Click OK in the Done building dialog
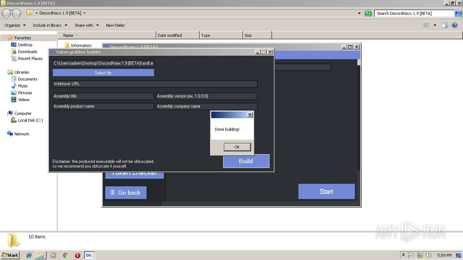This screenshot has height=260, width=463. [x=237, y=147]
